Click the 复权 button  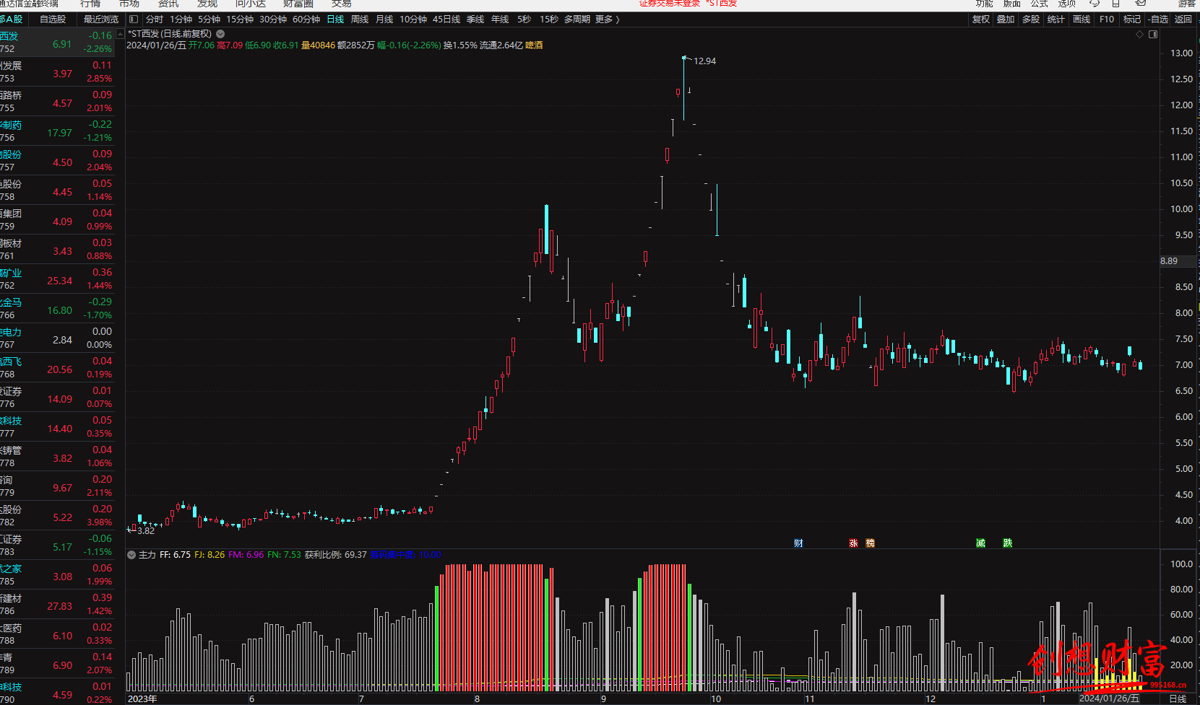point(981,19)
